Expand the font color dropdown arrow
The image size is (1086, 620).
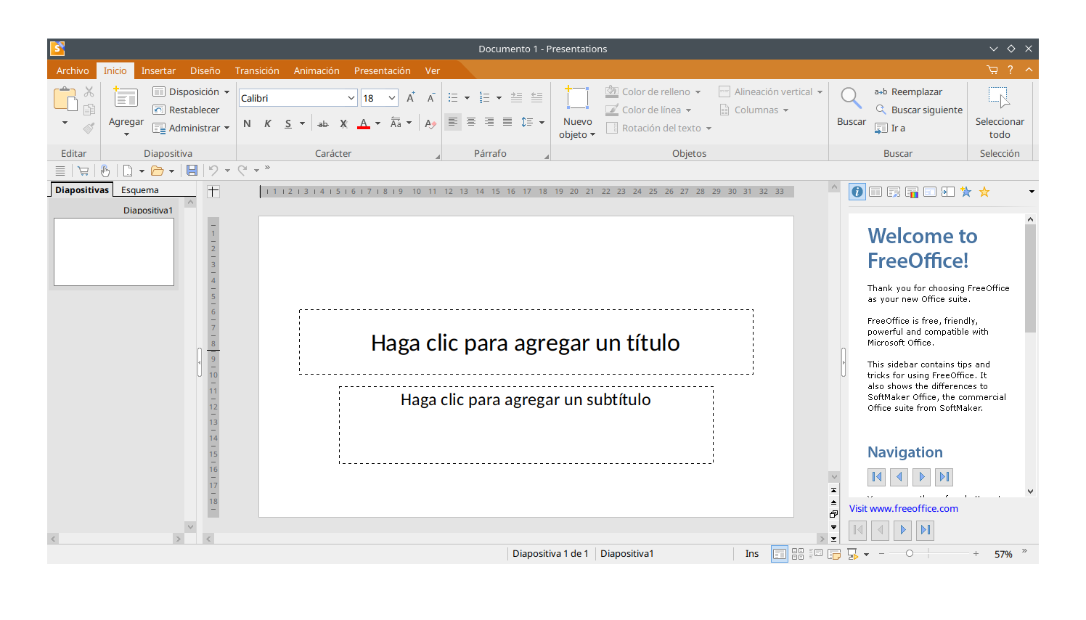coord(377,123)
